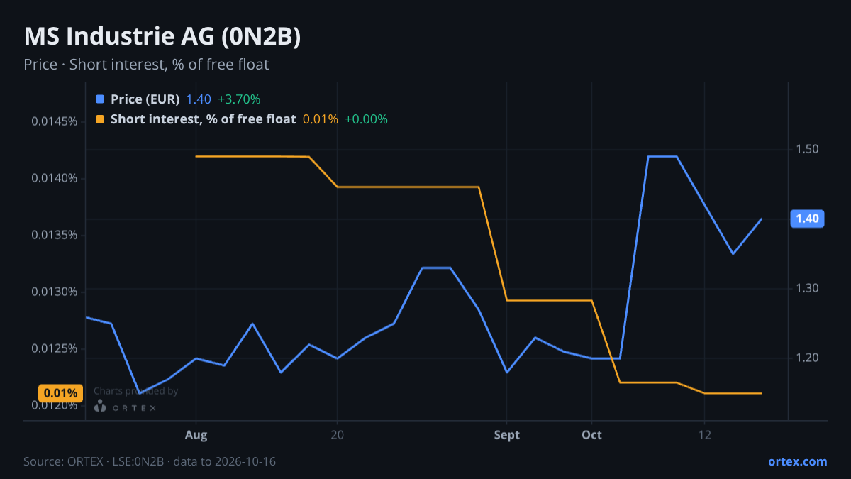Click the 1.50 right axis label
Viewport: 851px width, 479px height.
pyautogui.click(x=808, y=149)
